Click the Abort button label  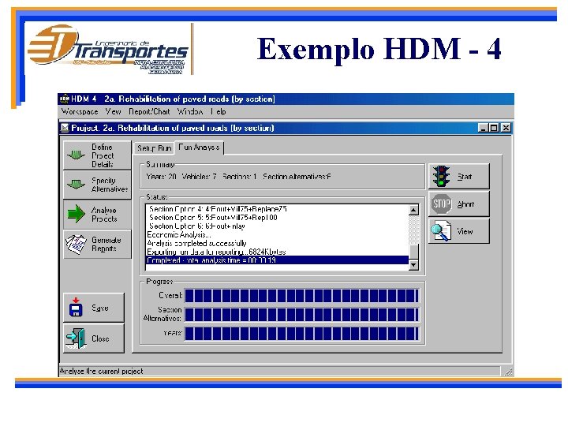465,204
